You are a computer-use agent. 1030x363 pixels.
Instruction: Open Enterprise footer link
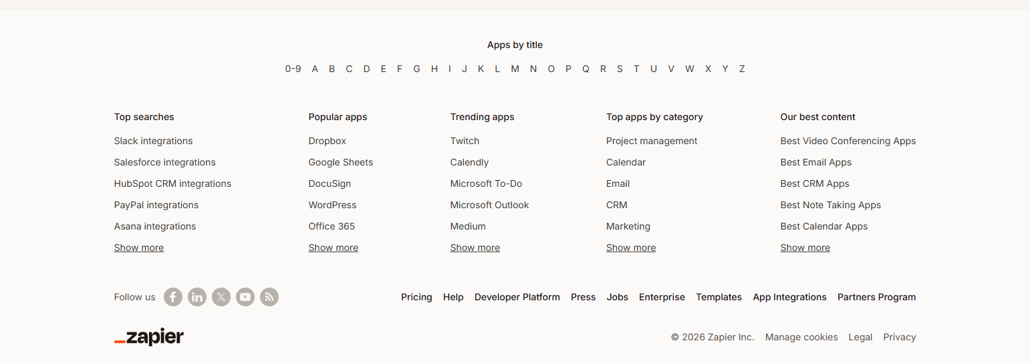click(662, 297)
